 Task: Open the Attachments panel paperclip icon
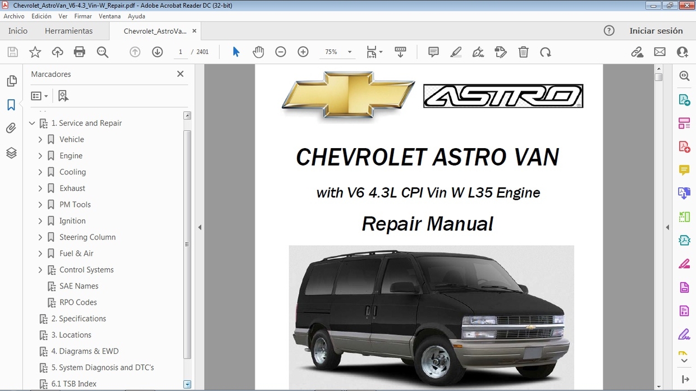[x=11, y=128]
